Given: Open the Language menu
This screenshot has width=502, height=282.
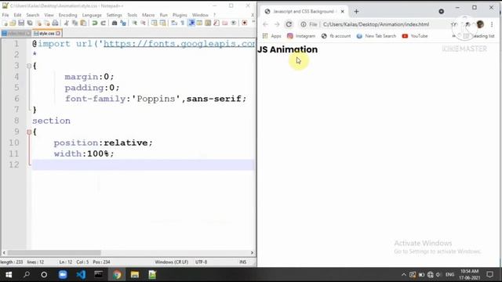Looking at the screenshot, I should (x=92, y=15).
